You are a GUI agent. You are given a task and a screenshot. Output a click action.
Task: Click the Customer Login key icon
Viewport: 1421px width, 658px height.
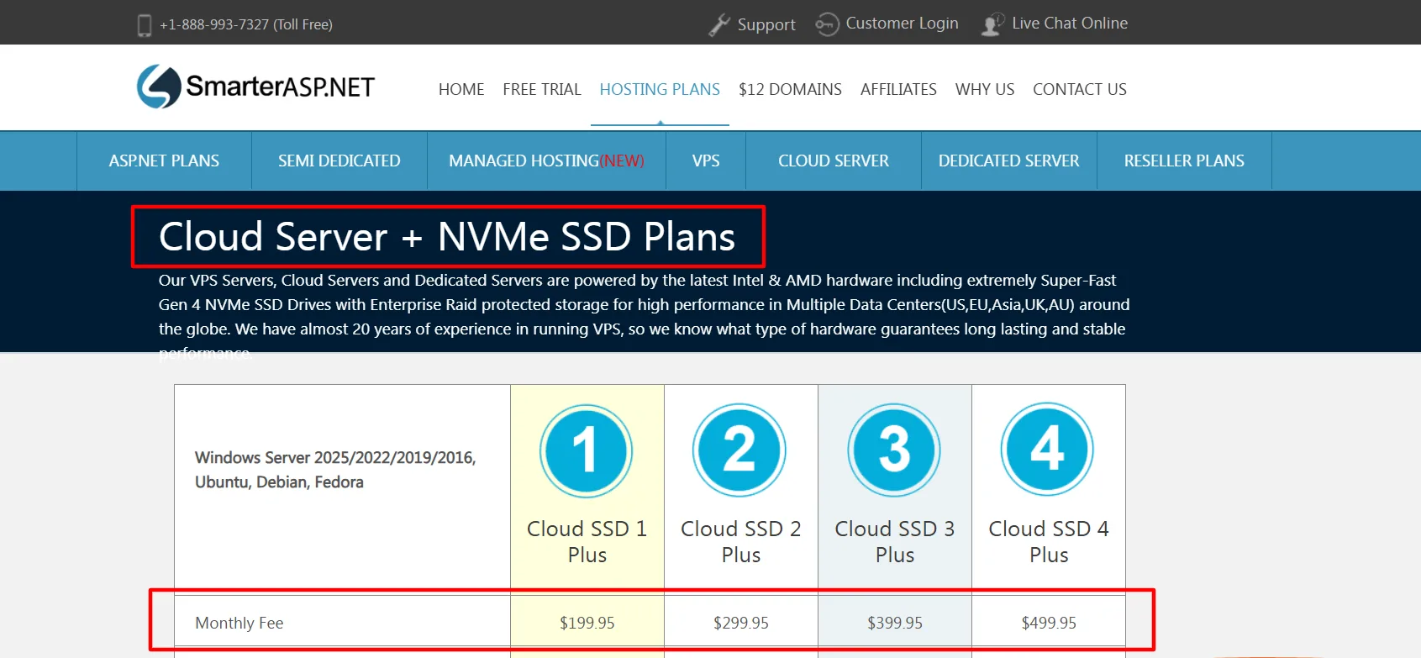(827, 24)
